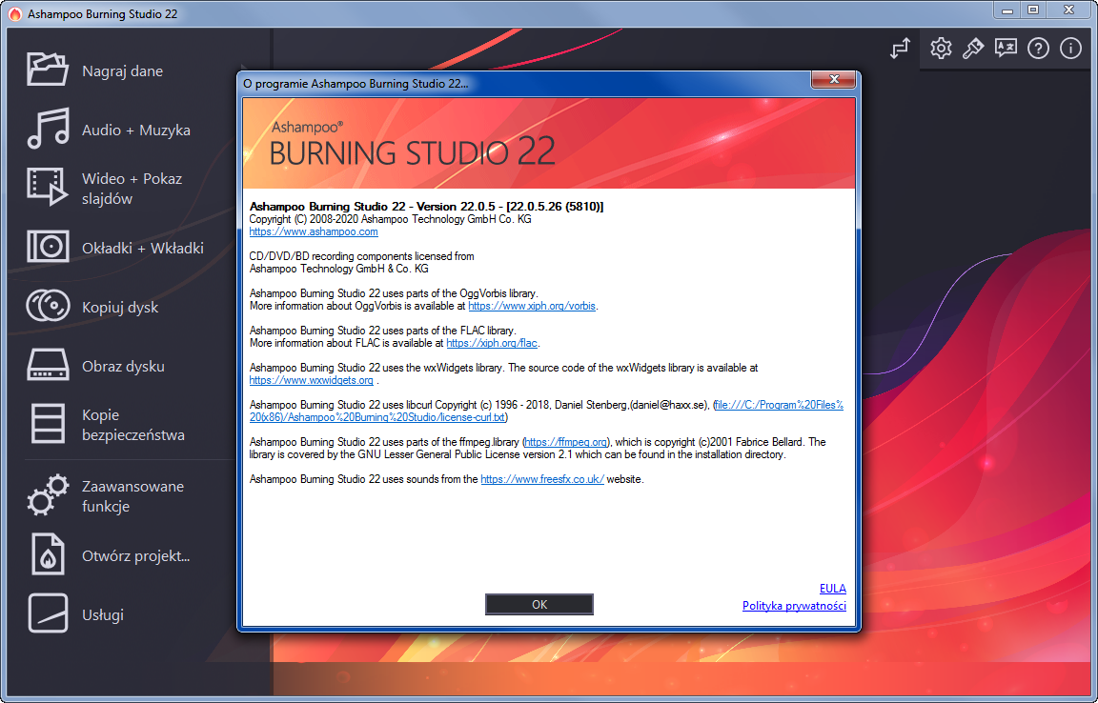Click the version text 22.0.5.26 (5810)
The height and width of the screenshot is (703, 1098).
555,207
